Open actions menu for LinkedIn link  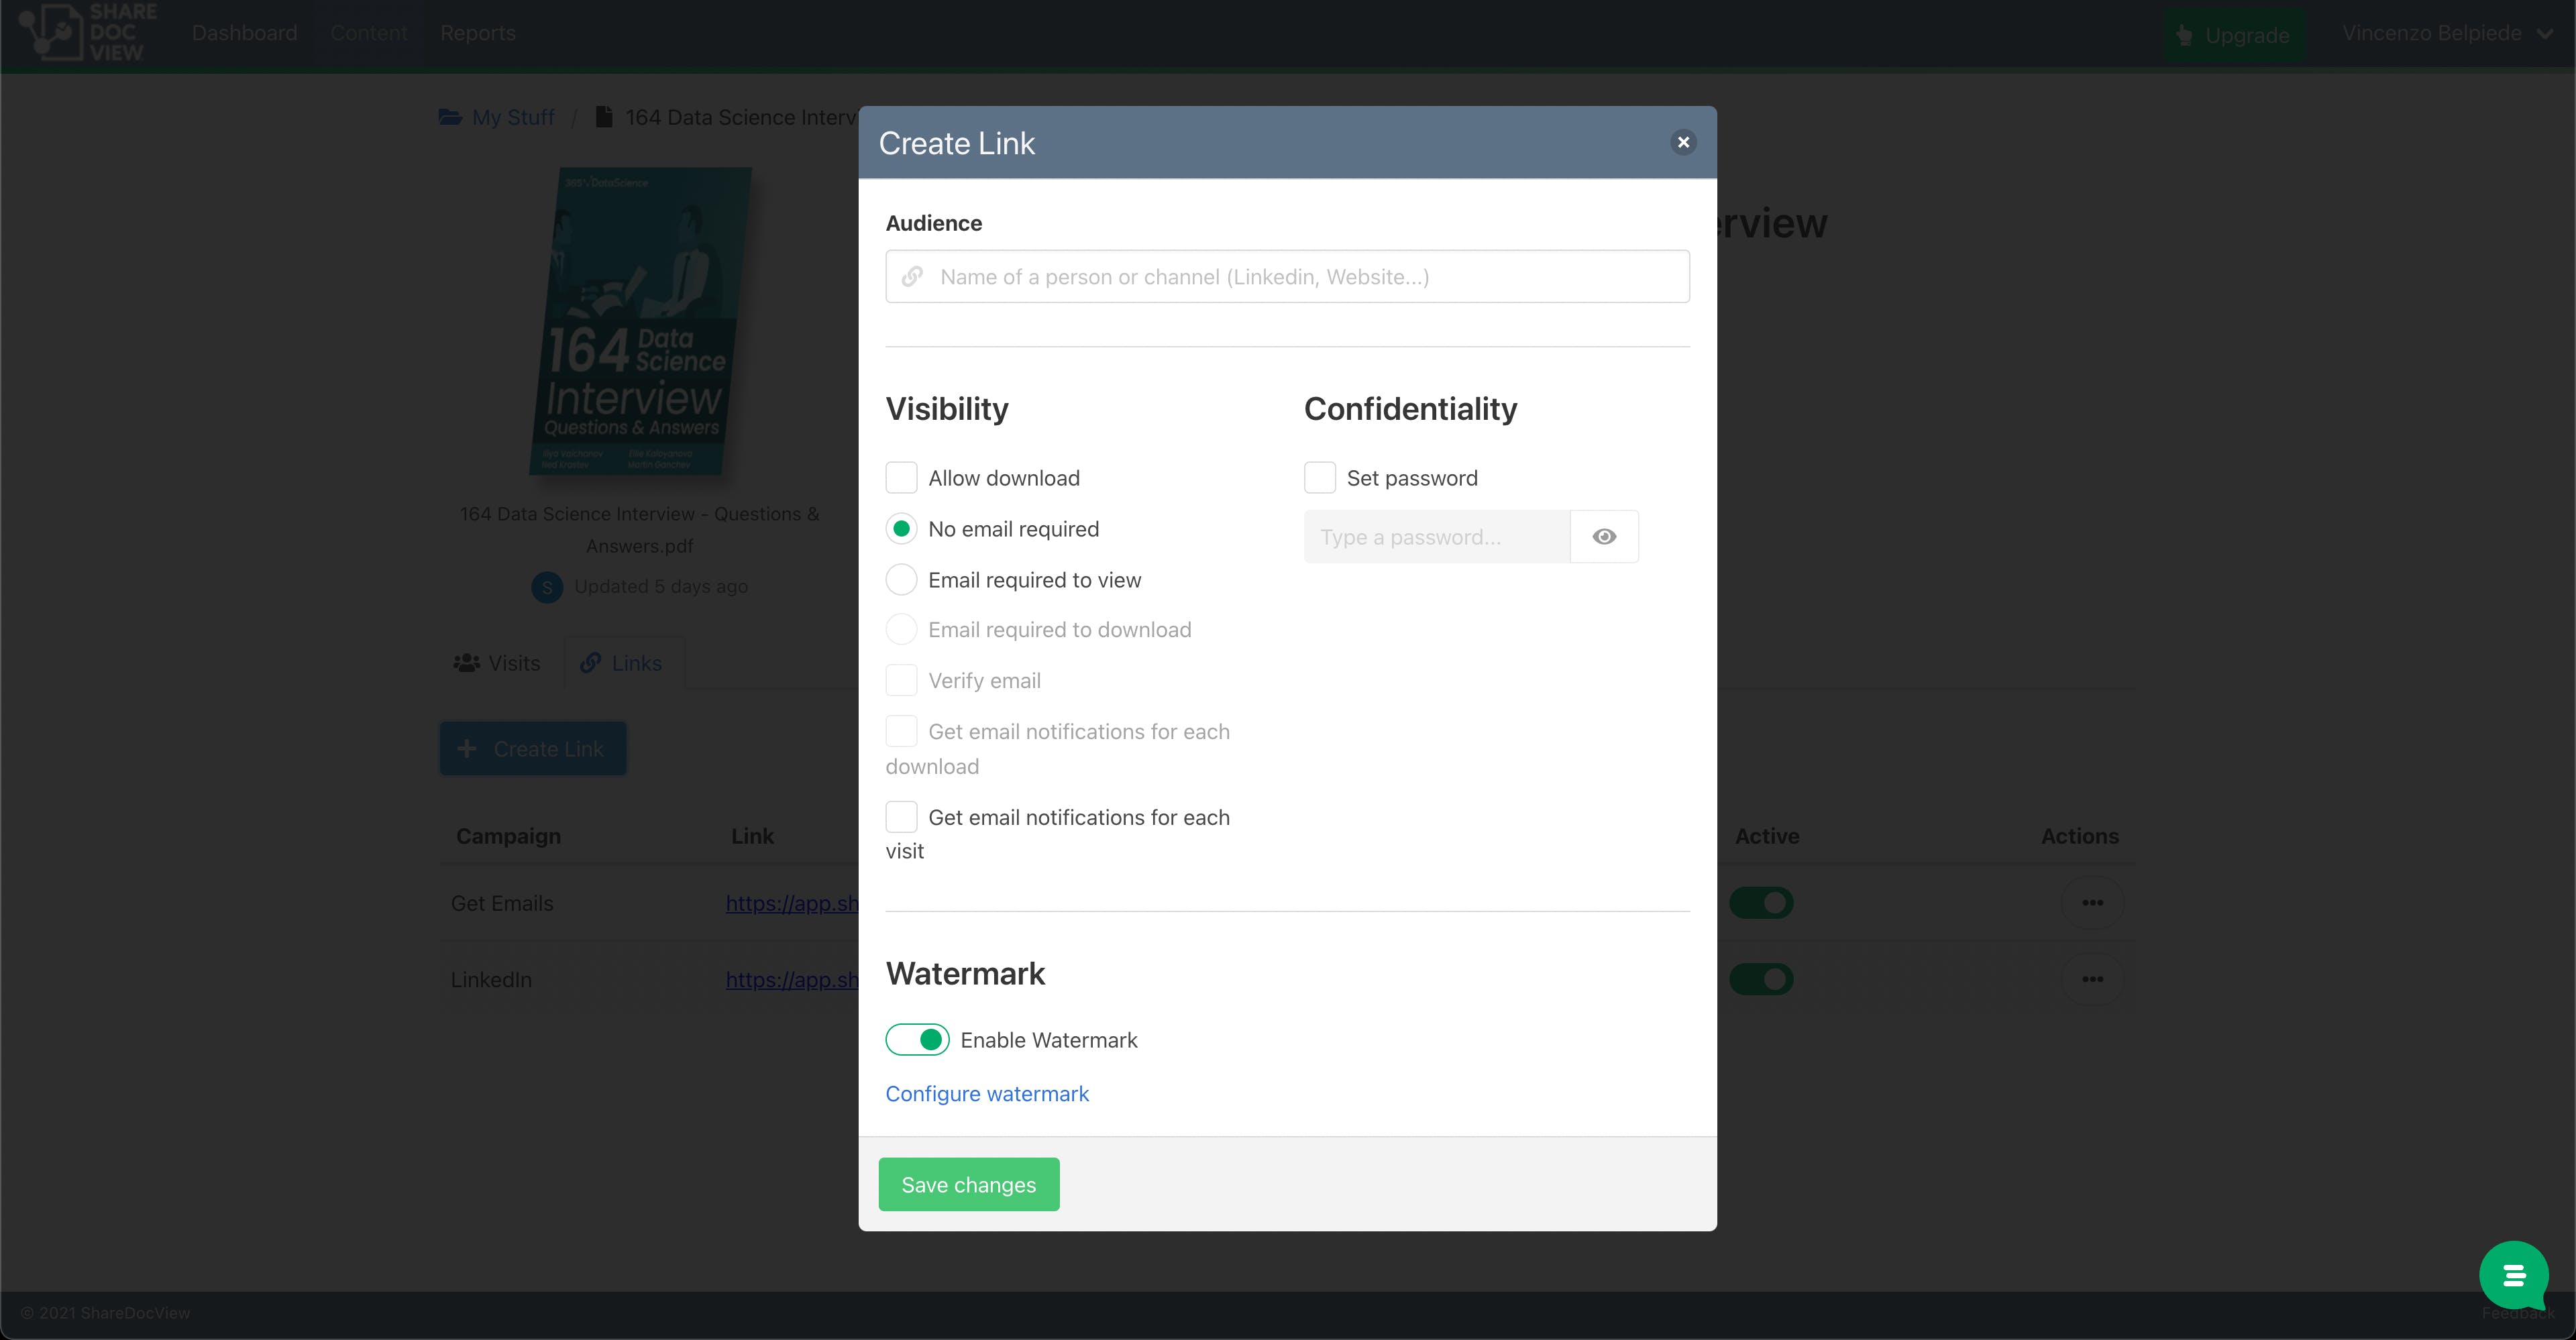2092,979
